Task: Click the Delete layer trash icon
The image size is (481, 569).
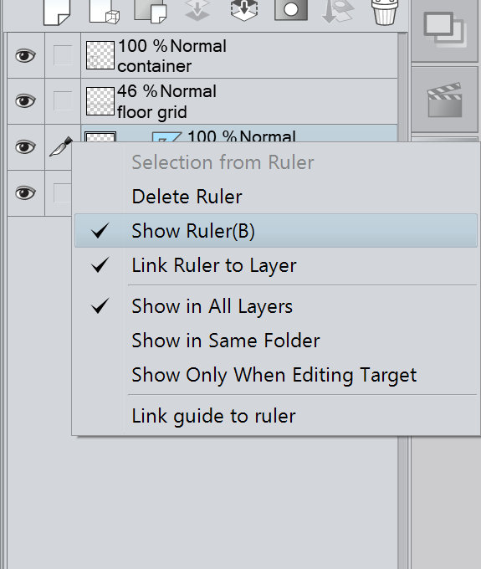Action: (x=385, y=12)
